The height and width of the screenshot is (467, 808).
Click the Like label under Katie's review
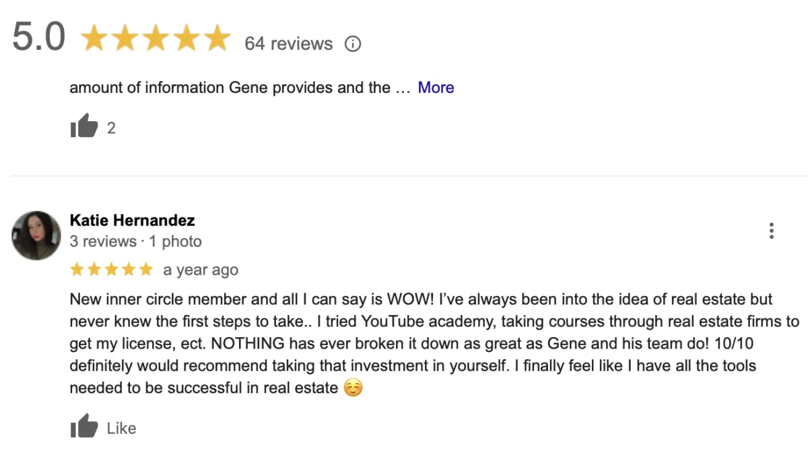pyautogui.click(x=121, y=428)
